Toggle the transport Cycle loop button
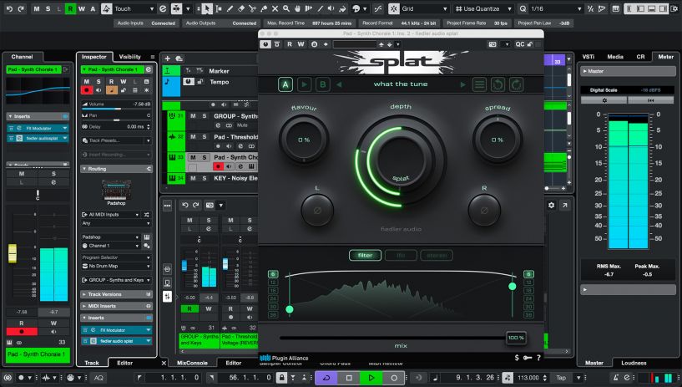This screenshot has width=682, height=387. pos(326,378)
